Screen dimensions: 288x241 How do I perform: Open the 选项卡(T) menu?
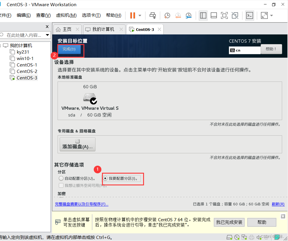[x=91, y=15]
